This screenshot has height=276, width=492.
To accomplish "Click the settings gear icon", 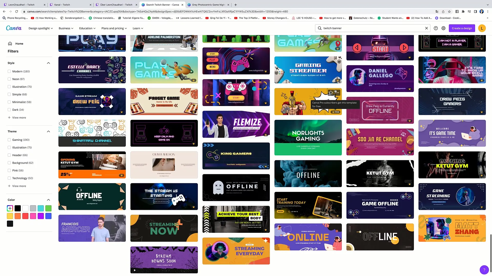I will [x=444, y=28].
